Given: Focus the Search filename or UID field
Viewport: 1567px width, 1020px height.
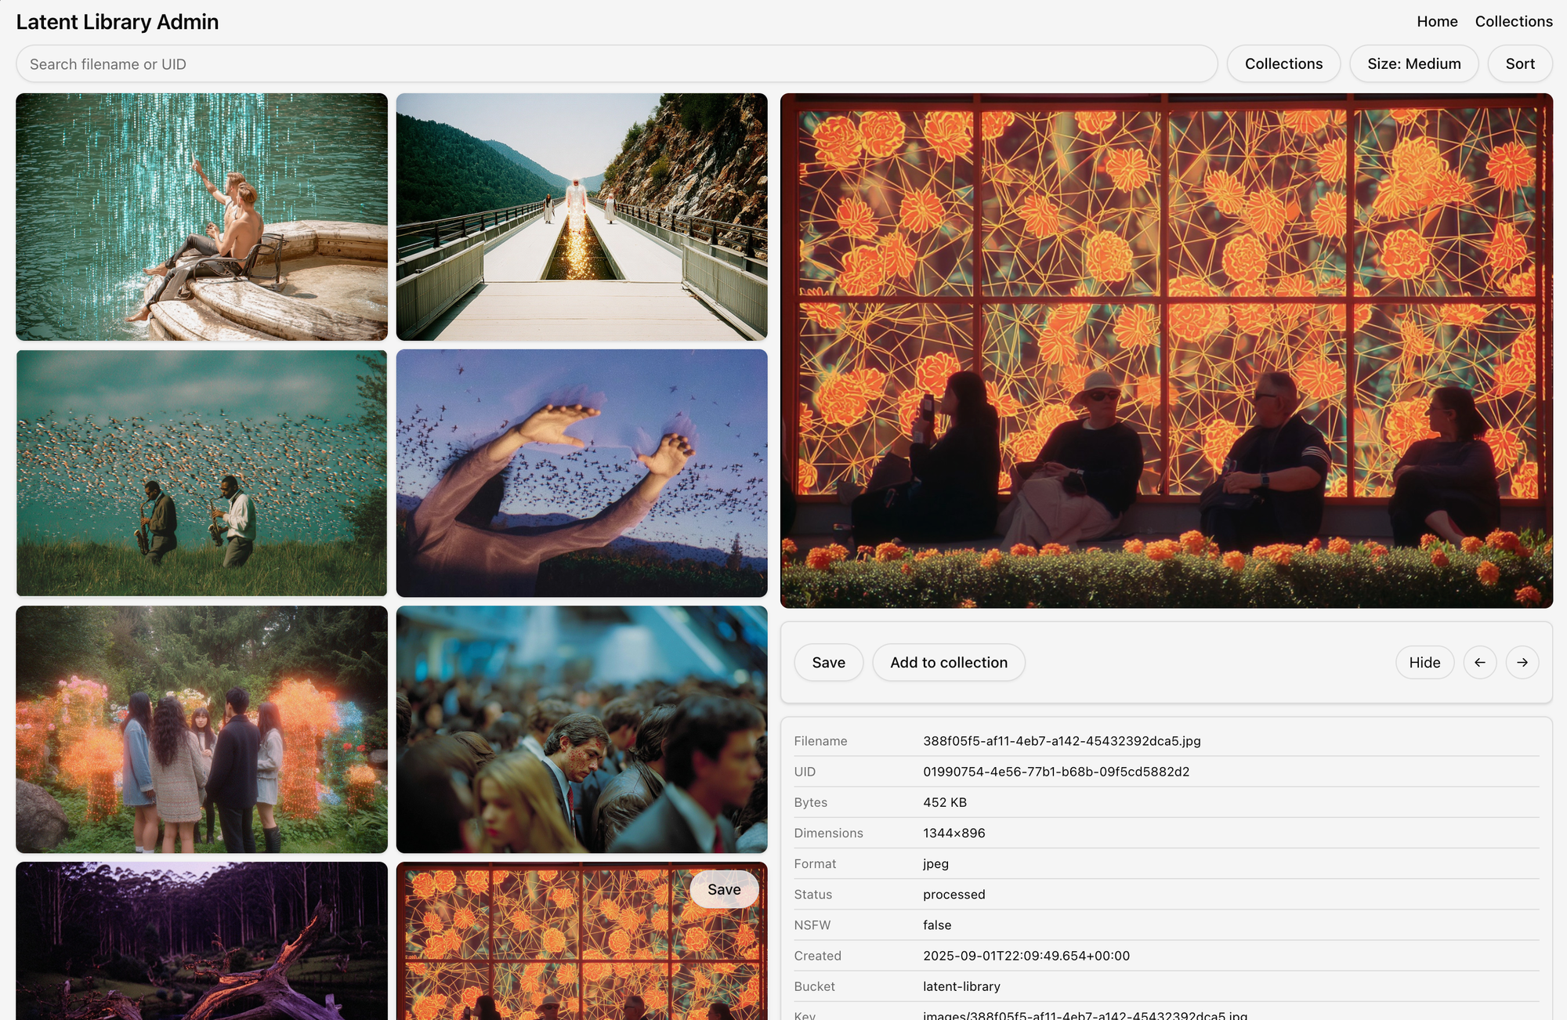Looking at the screenshot, I should [616, 64].
